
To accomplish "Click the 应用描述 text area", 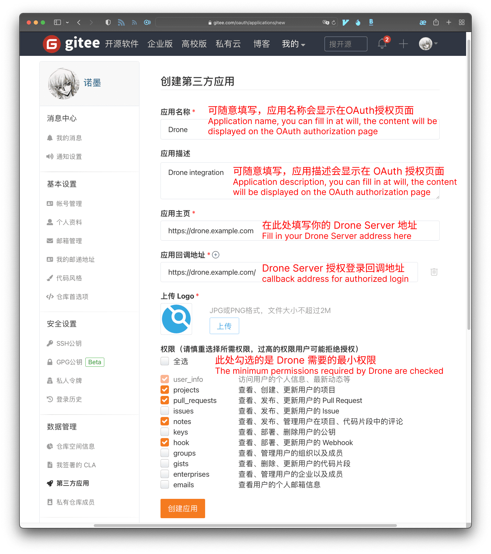I will tap(300, 181).
